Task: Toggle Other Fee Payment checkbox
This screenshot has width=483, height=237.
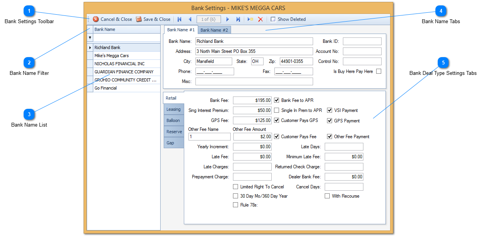Action: 330,137
